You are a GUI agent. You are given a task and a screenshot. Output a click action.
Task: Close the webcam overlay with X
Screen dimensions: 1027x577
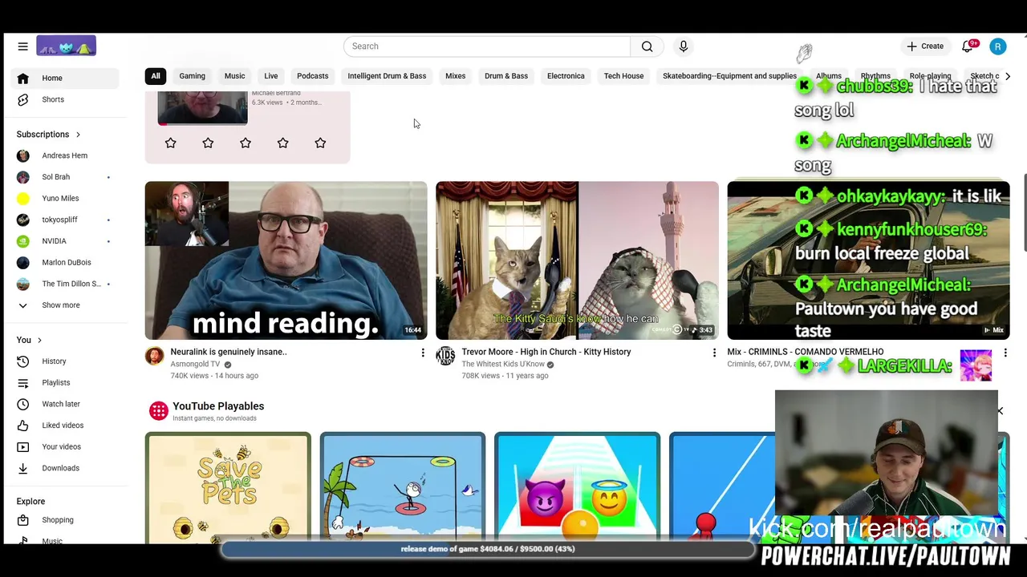1000,411
